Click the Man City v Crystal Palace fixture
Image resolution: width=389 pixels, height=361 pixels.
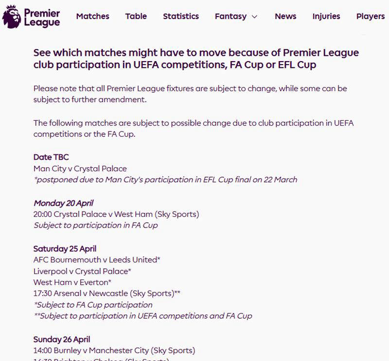pos(80,169)
